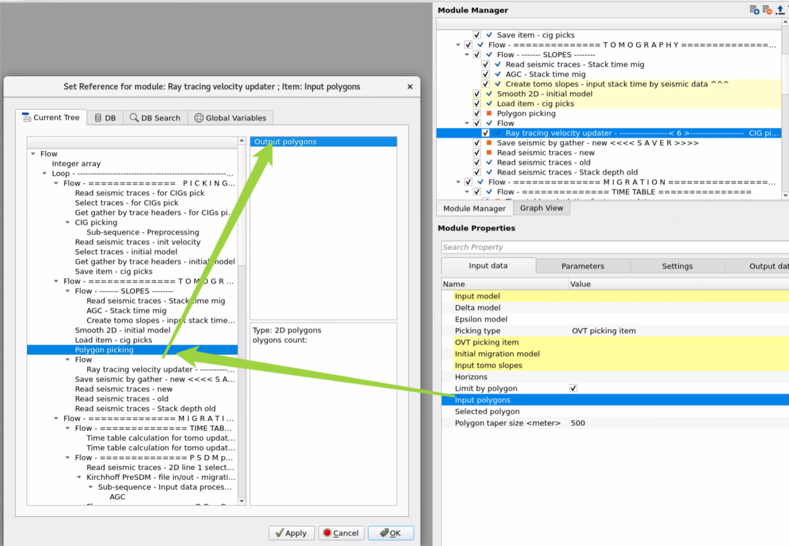Uncheck the Limit by polygon checkbox
Viewport: 789px width, 546px height.
pyautogui.click(x=573, y=388)
